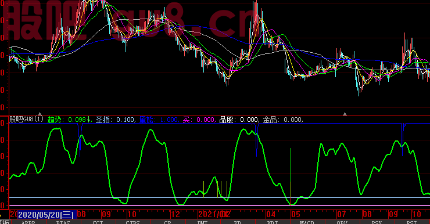Click the gray triangle marker above 股吧GU8(1)

40,114
